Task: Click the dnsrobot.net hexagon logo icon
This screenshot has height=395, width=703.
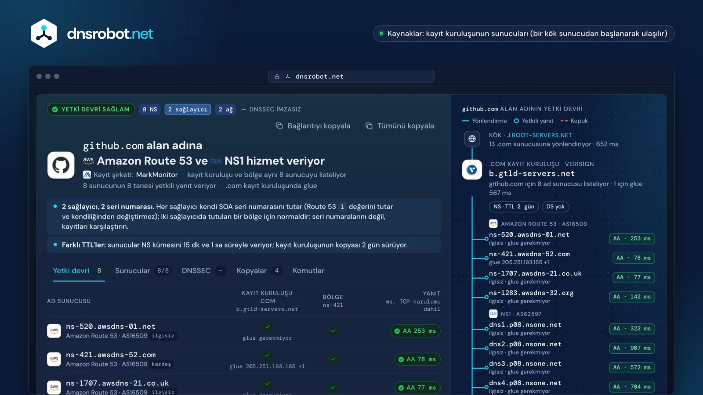Action: coord(44,33)
